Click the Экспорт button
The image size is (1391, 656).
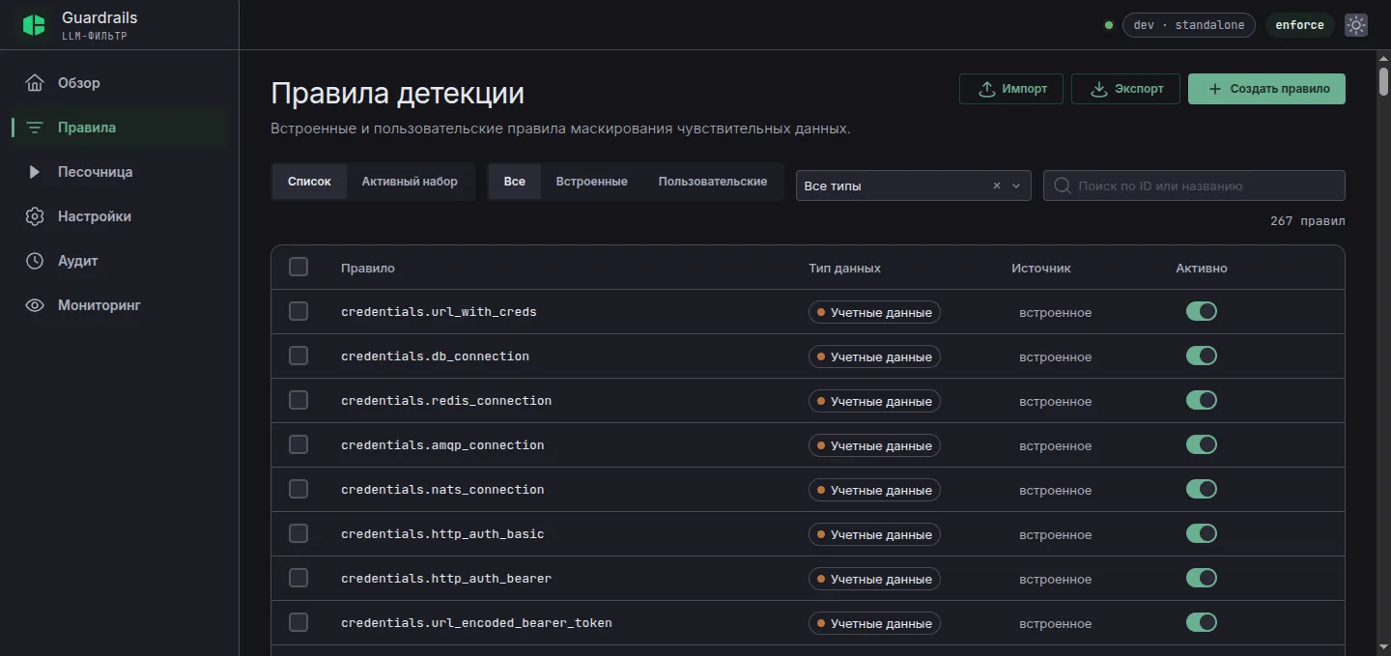coord(1126,89)
